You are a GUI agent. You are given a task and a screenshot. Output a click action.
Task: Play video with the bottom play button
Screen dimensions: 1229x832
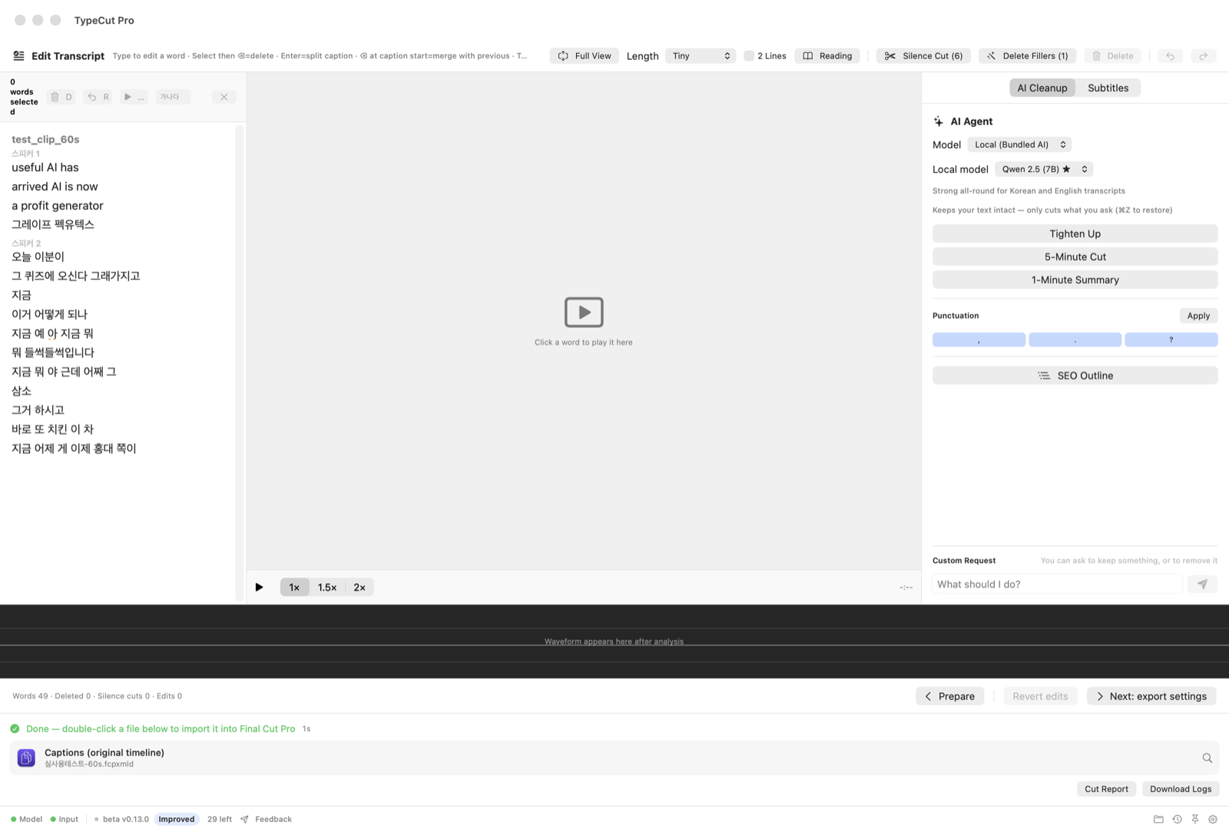[x=259, y=587]
